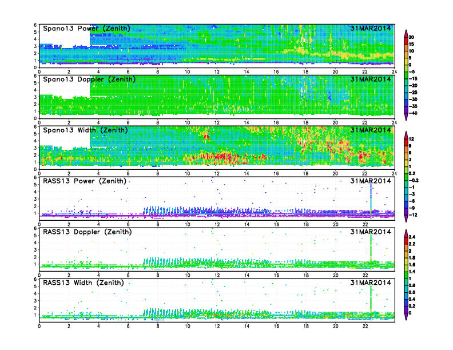Select the 'RASS13 Power (Zenith)' panel title
The height and width of the screenshot is (350, 453).
[85, 181]
